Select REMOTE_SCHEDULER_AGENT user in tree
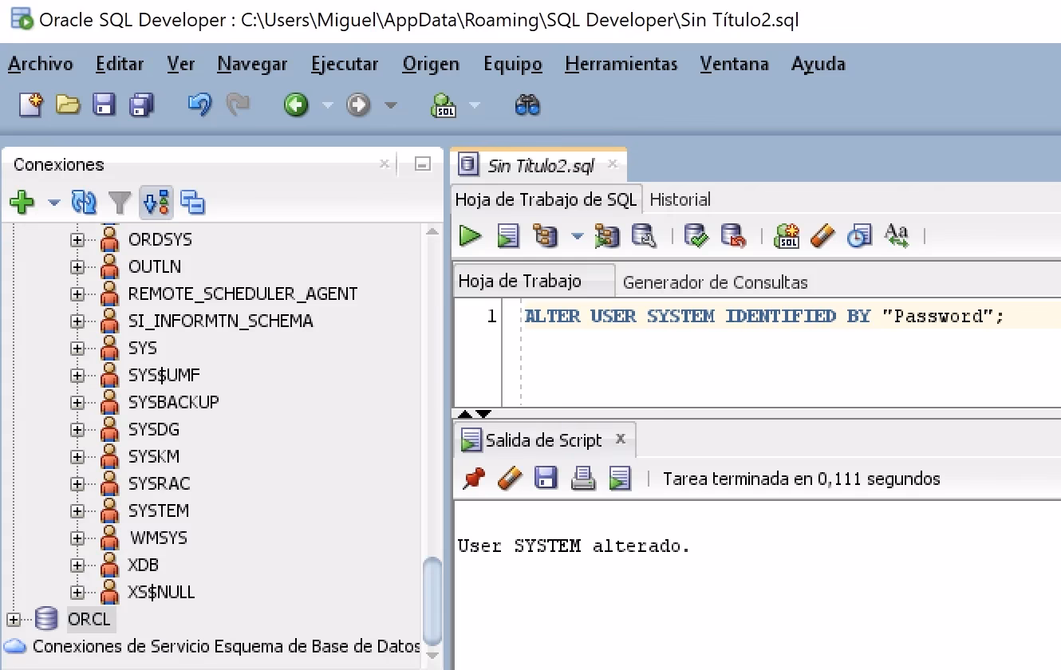The width and height of the screenshot is (1061, 670). tap(243, 294)
